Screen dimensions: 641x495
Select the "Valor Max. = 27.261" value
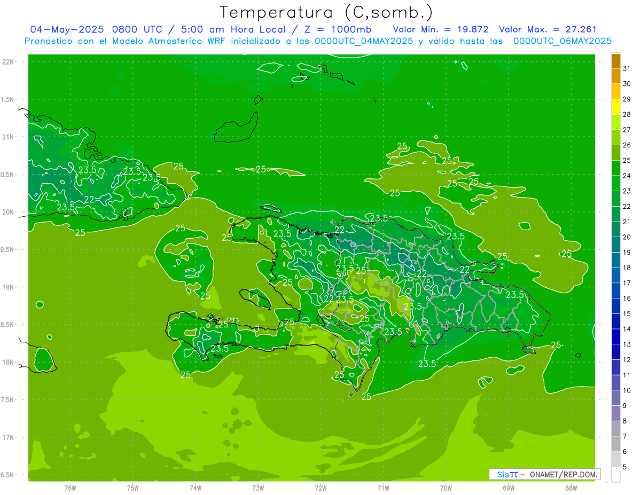[548, 29]
